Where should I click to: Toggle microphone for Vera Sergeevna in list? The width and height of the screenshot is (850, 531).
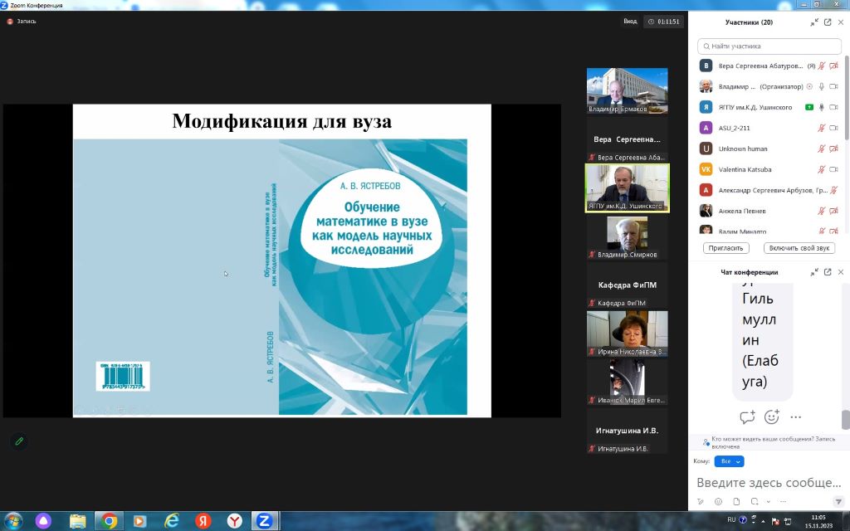[x=822, y=66]
